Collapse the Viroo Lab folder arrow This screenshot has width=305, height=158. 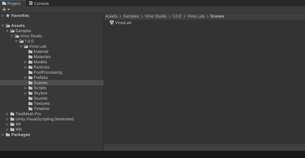pos(21,46)
